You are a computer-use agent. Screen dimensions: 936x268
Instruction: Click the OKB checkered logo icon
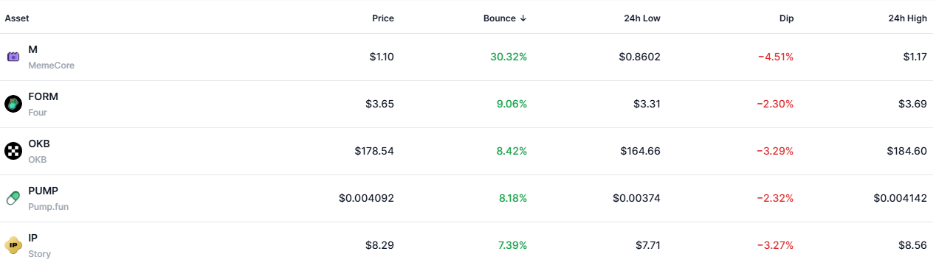click(13, 151)
